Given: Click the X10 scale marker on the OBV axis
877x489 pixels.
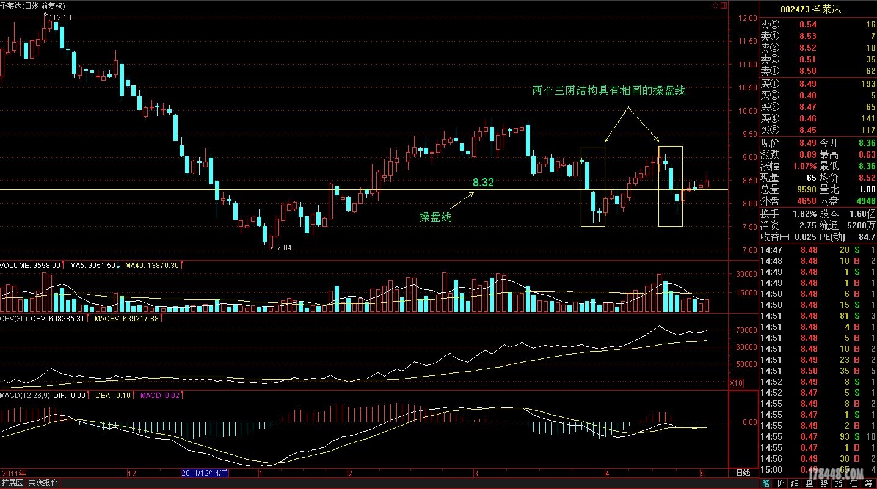Looking at the screenshot, I should (x=737, y=383).
